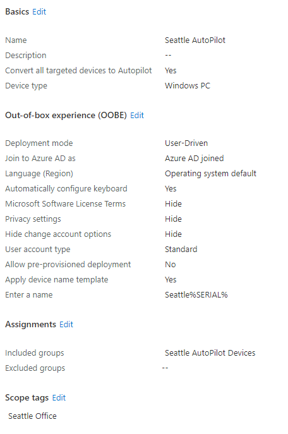Select the Scope tags heading
288x434 pixels.
click(x=27, y=397)
